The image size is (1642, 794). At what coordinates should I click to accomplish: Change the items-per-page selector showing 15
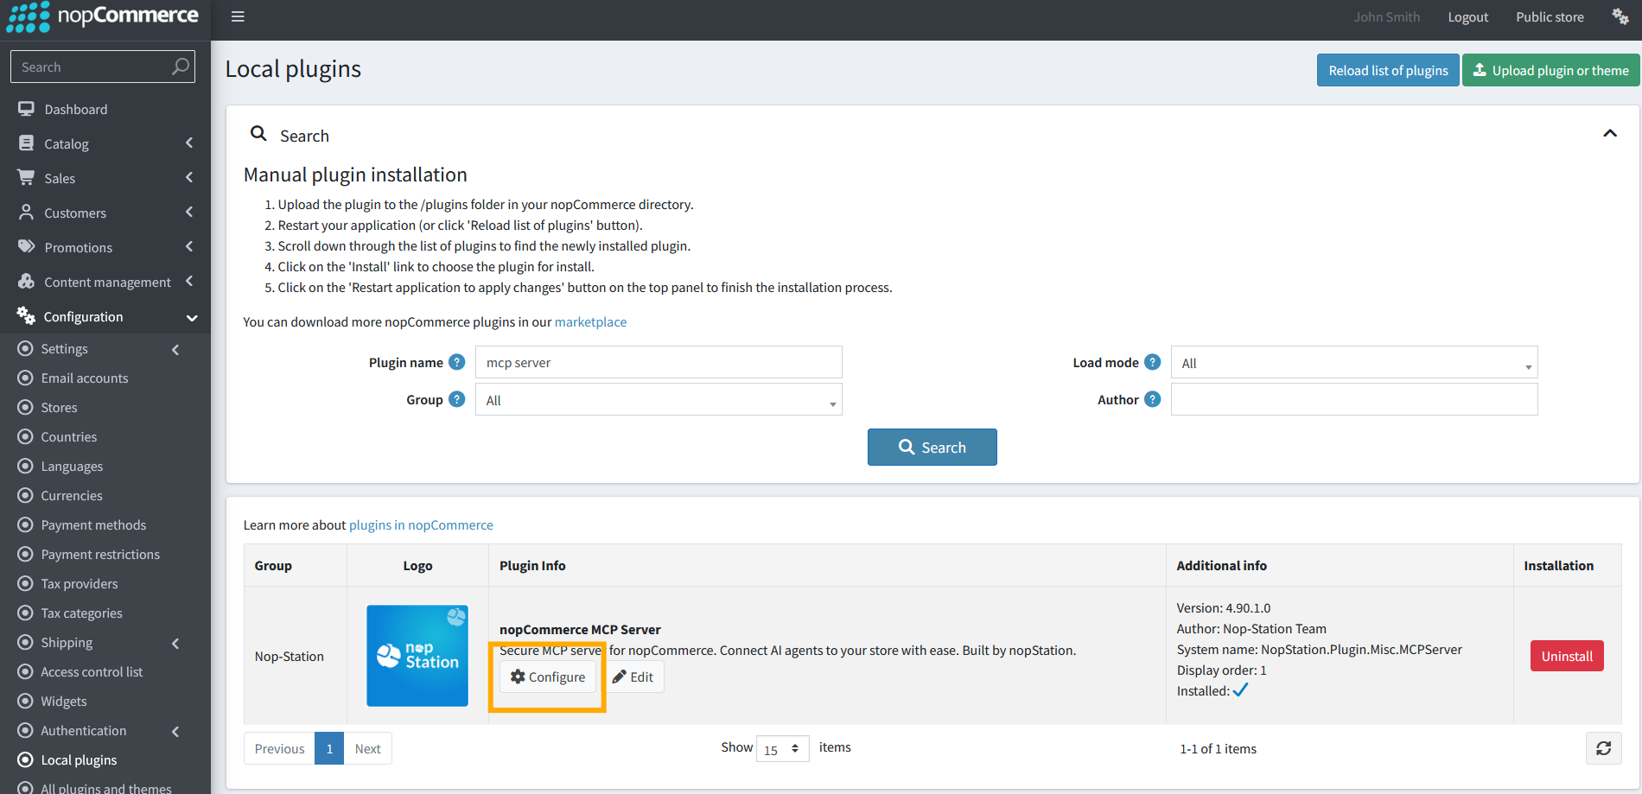782,748
